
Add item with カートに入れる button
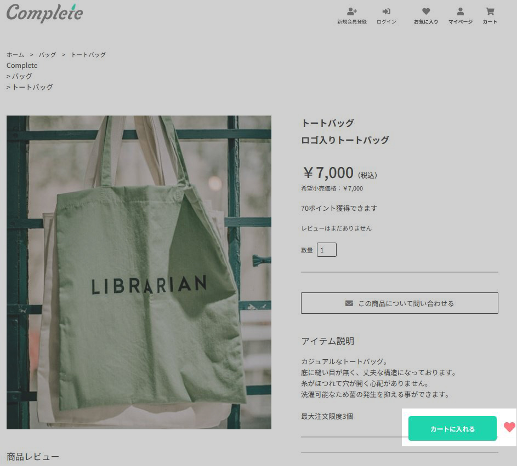[x=452, y=428]
